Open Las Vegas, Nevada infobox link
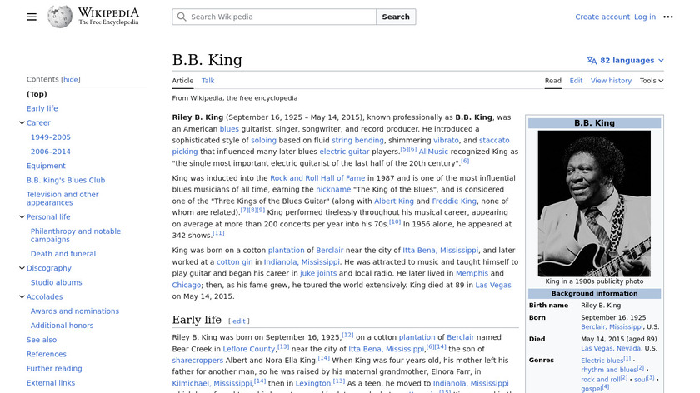700x393 pixels. point(611,348)
